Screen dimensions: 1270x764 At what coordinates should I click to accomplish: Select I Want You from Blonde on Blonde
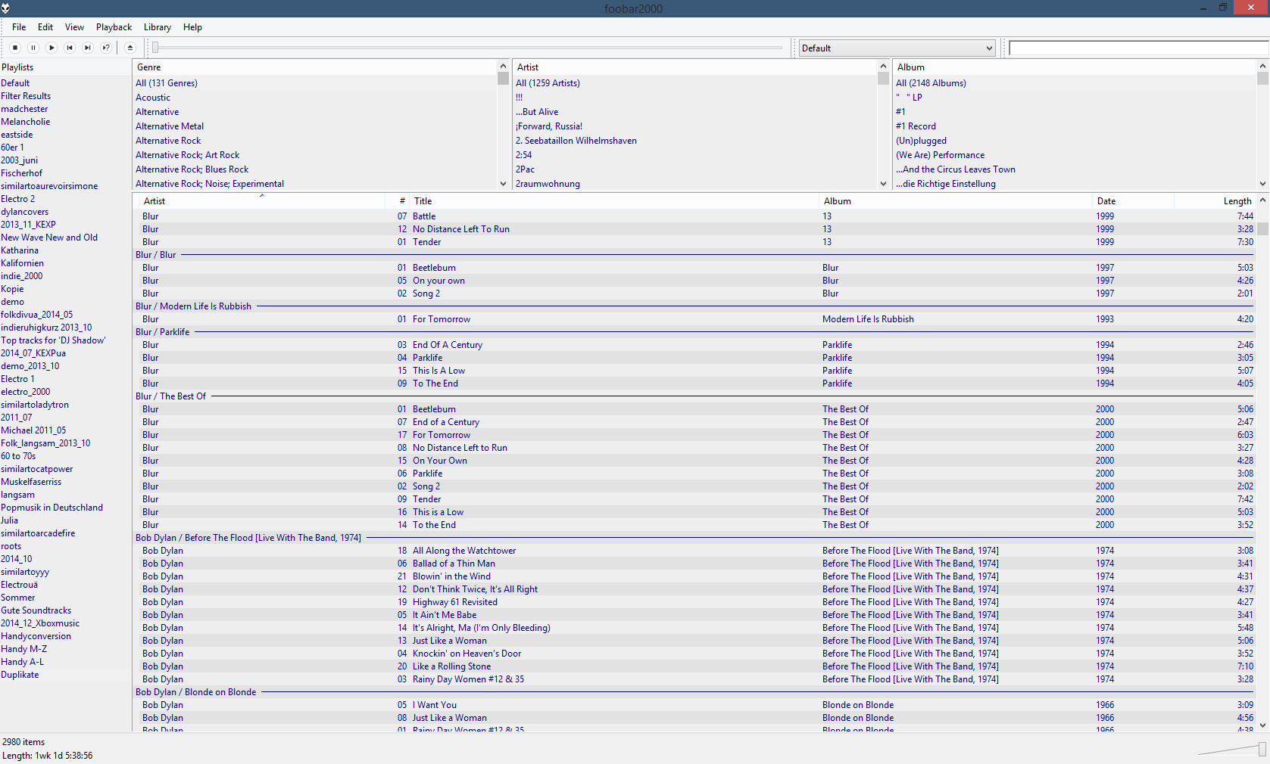click(x=694, y=705)
